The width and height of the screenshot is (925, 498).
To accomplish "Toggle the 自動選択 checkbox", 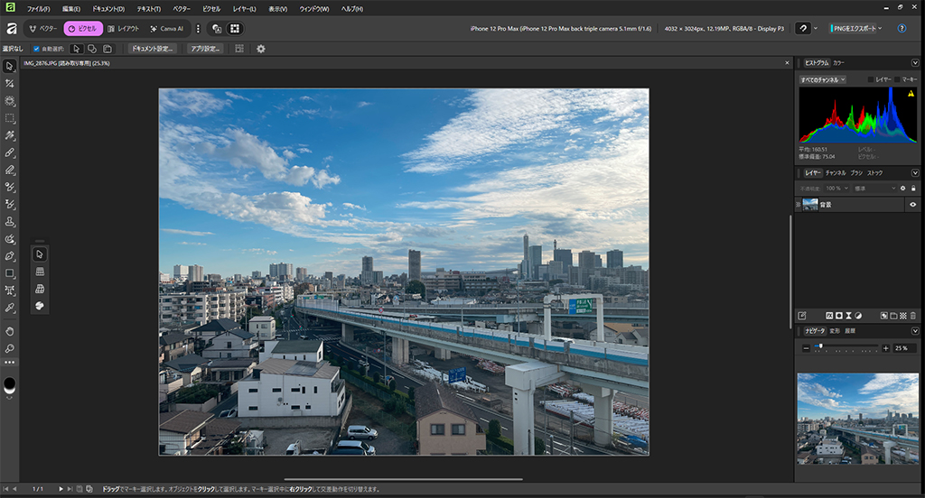I will [x=36, y=49].
